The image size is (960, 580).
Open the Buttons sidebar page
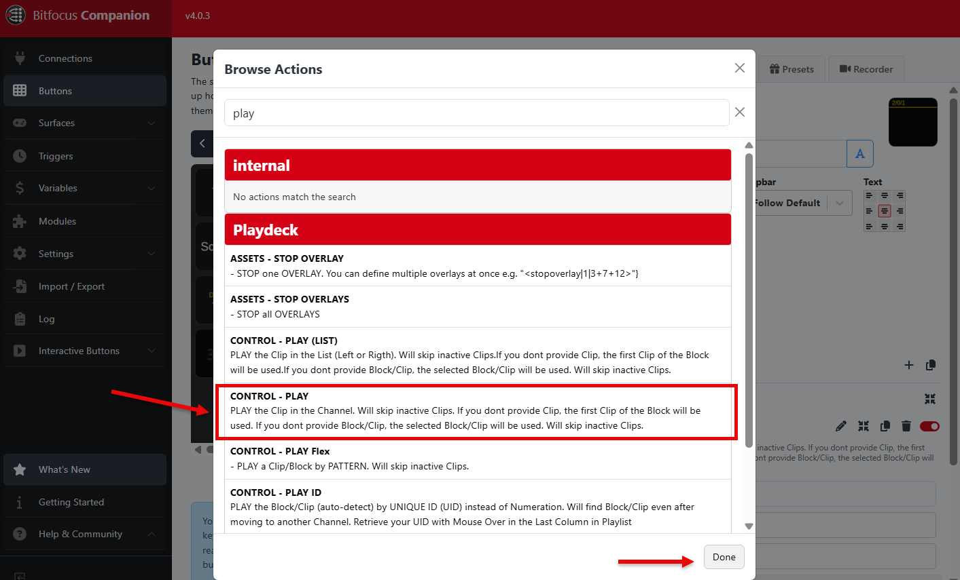tap(85, 91)
